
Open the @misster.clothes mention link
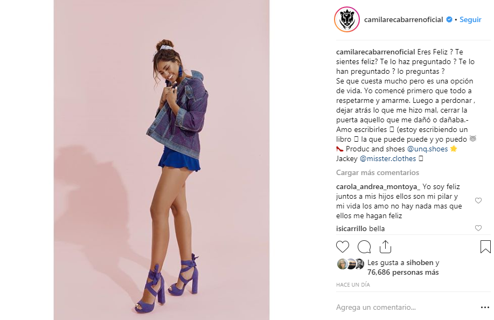pos(388,159)
